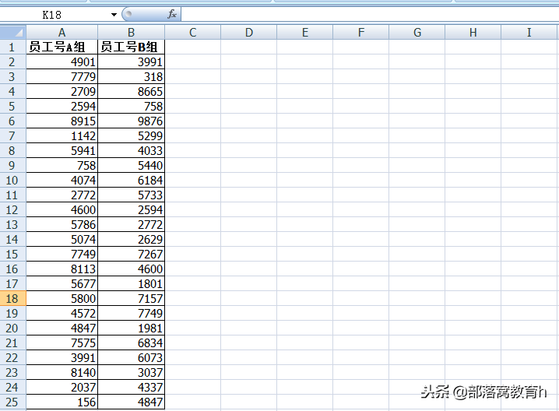Click cell containing 7779
This screenshot has width=559, height=411.
tap(62, 76)
